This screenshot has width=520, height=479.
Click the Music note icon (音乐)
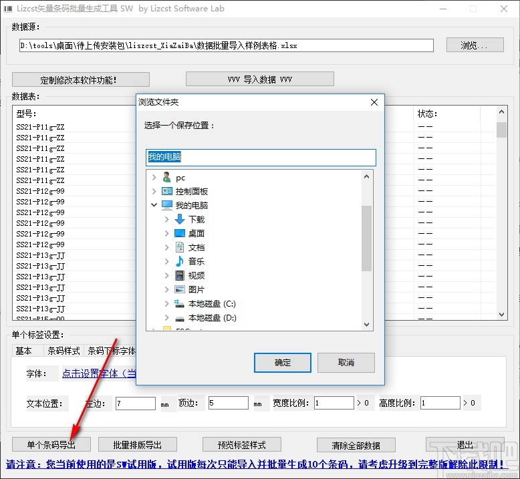tap(179, 261)
